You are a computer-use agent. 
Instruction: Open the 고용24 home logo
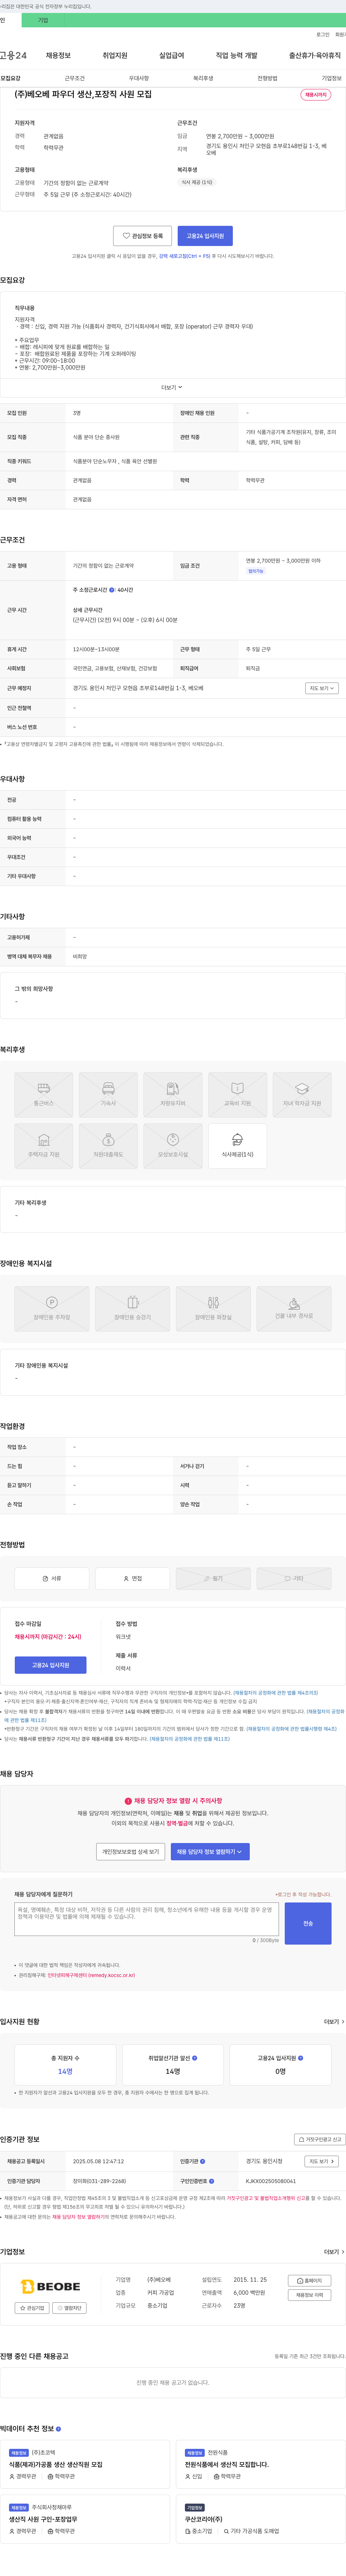click(x=13, y=55)
